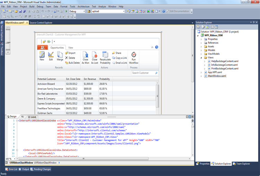Switch to the XAML view tab
This screenshot has height=176, width=260.
click(x=32, y=117)
